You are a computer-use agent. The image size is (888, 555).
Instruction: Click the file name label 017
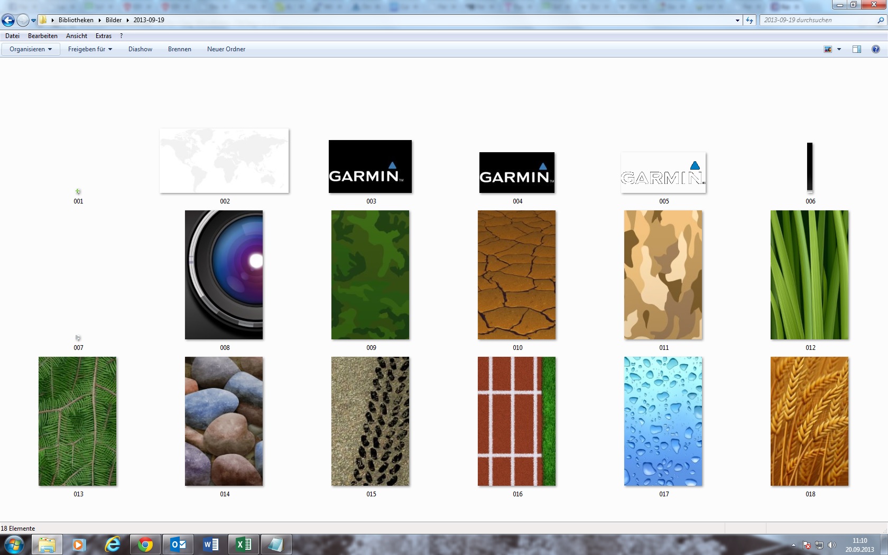(664, 494)
